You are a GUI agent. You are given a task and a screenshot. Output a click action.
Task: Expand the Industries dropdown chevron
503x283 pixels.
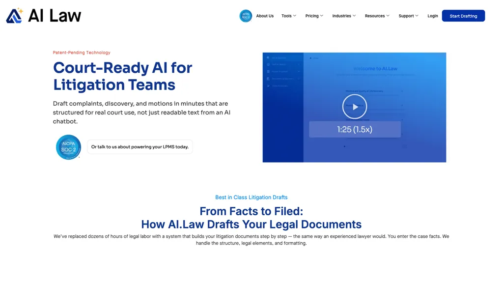tap(354, 16)
